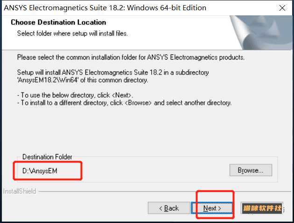This screenshot has height=223, width=294.
Task: Click the <Browse> word in the instruction text
Action: coord(138,103)
